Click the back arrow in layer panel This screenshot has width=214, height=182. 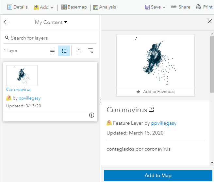pyautogui.click(x=6, y=22)
